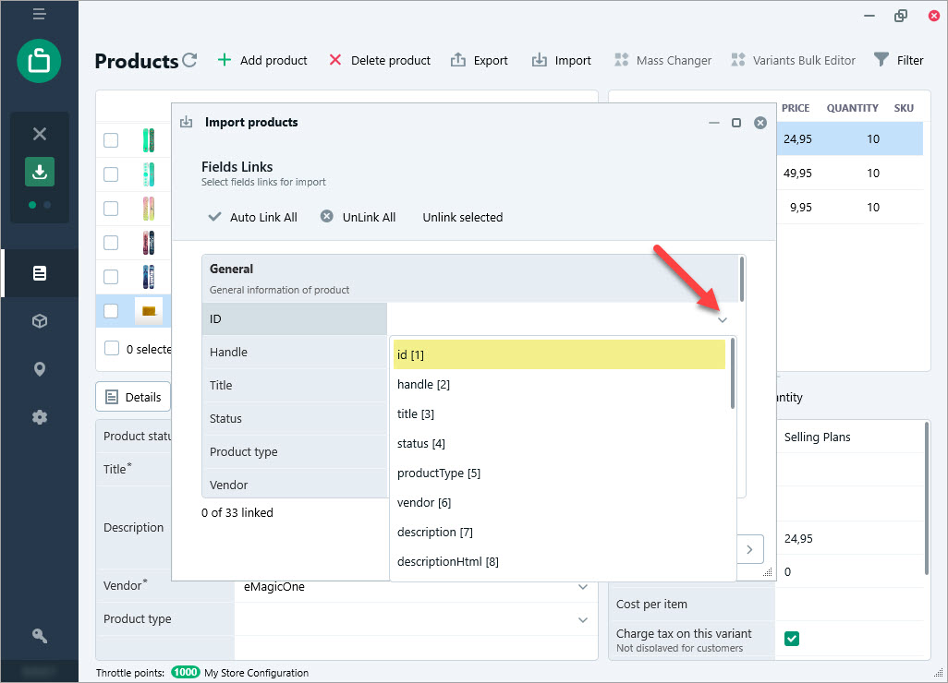Select 'vendor [6]' from the dropdown list

pyautogui.click(x=559, y=502)
